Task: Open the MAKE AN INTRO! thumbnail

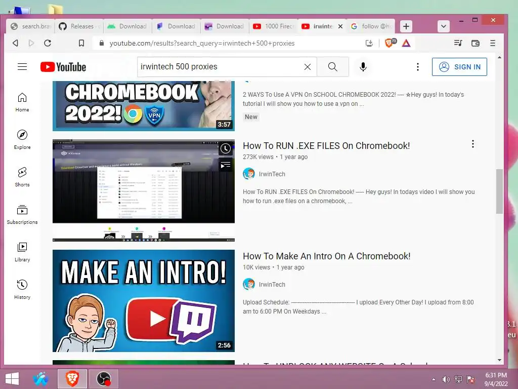Action: [144, 301]
